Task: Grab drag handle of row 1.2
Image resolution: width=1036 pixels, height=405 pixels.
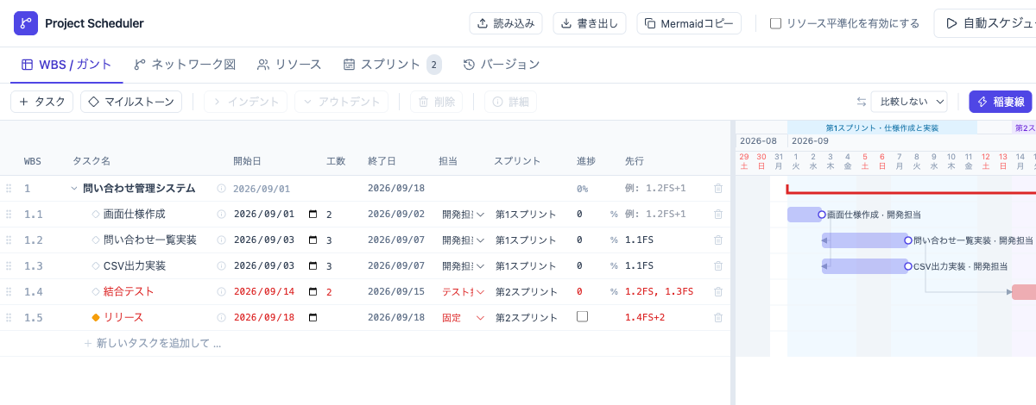Action: [x=9, y=240]
